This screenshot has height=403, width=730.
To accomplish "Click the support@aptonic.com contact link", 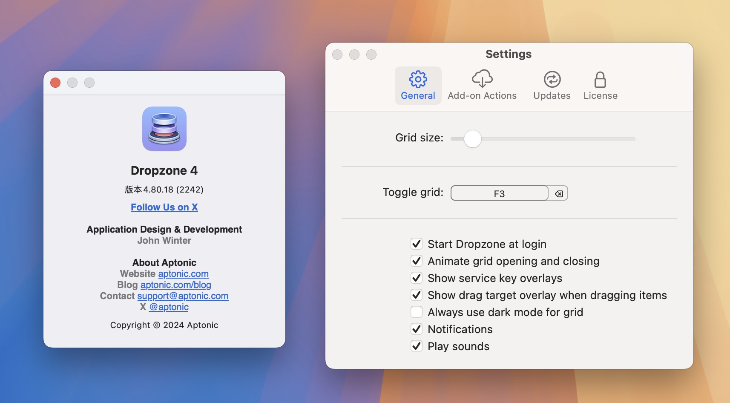I will (x=183, y=296).
